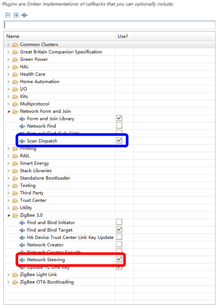This screenshot has height=308, width=219.
Task: Expand the Smart Energy folder arrow
Action: click(x=9, y=163)
